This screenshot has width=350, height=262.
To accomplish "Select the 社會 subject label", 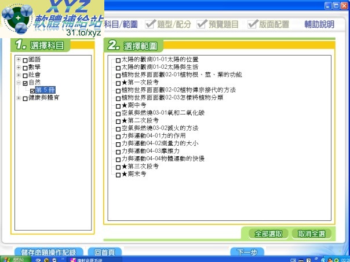I will coord(35,75).
